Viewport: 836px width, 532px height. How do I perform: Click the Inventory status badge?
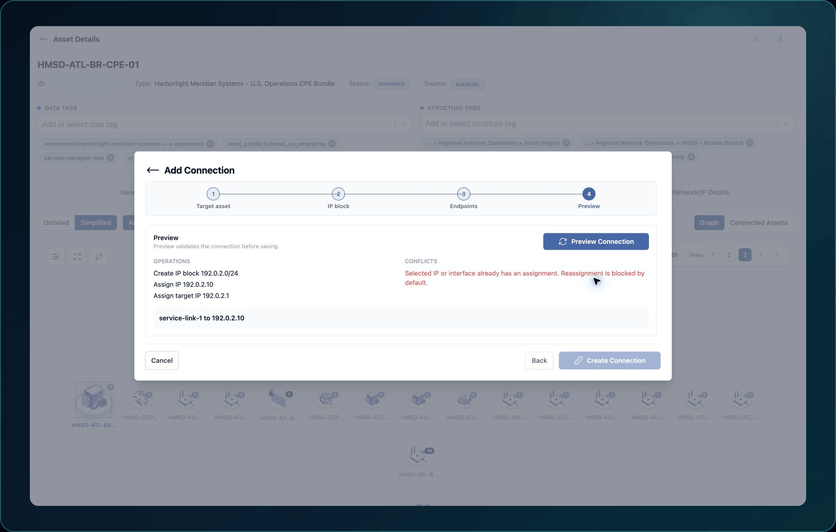(391, 84)
